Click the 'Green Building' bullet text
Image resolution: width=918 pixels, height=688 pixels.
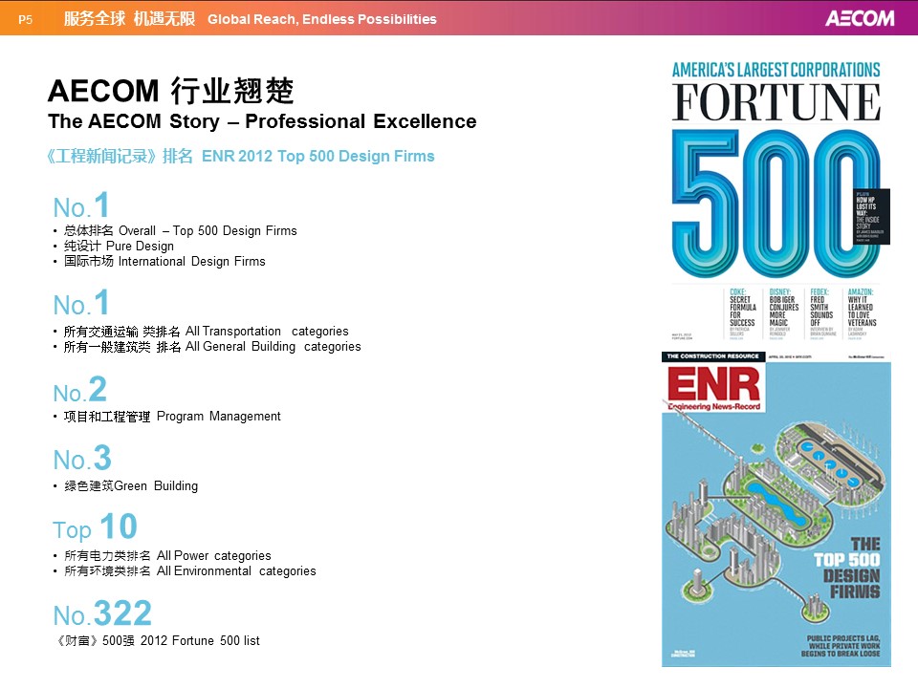[x=131, y=485]
